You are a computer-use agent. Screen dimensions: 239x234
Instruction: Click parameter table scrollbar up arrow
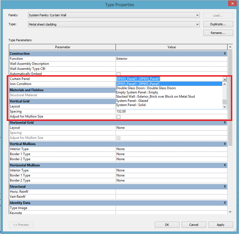(230, 47)
